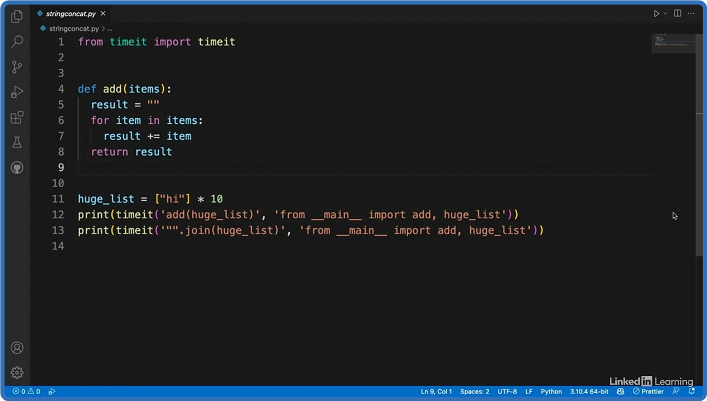707x401 pixels.
Task: Open the Explorer view in activity bar
Action: tap(17, 16)
